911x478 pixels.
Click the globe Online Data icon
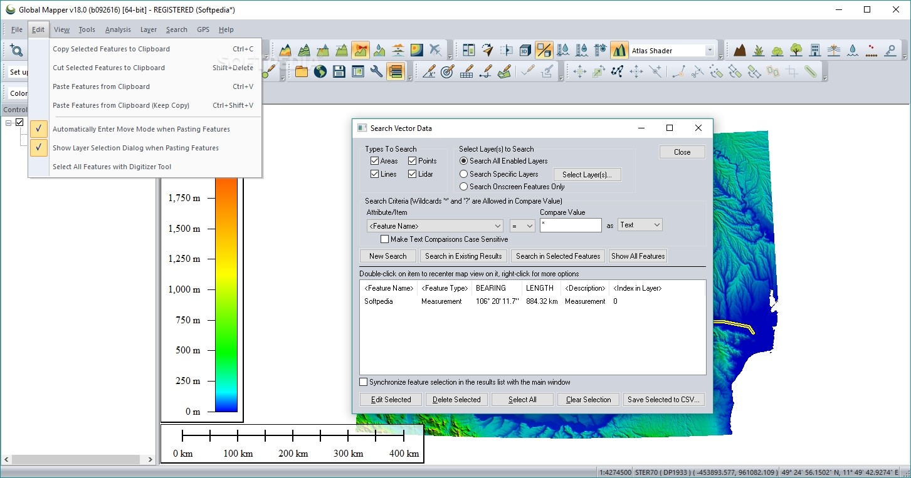point(320,71)
